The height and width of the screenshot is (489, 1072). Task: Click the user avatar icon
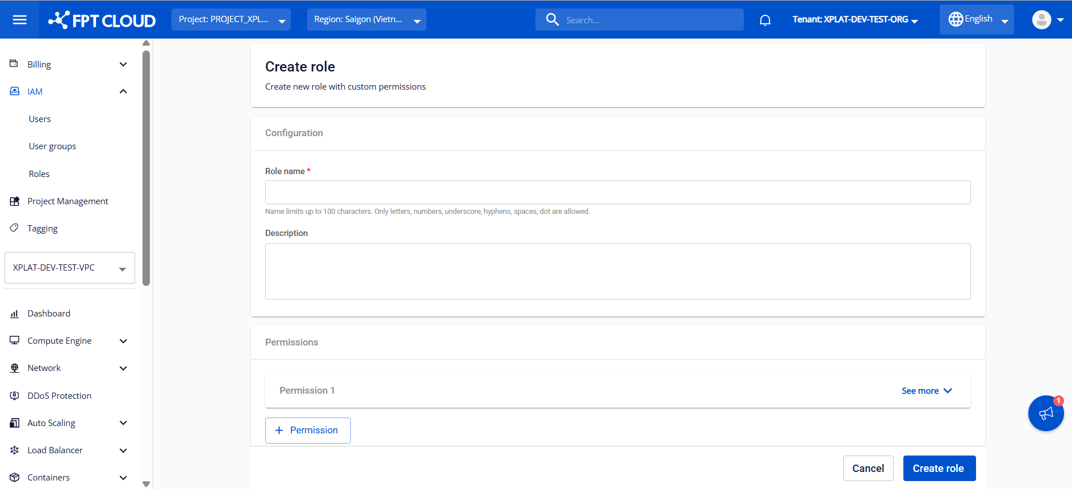tap(1041, 20)
